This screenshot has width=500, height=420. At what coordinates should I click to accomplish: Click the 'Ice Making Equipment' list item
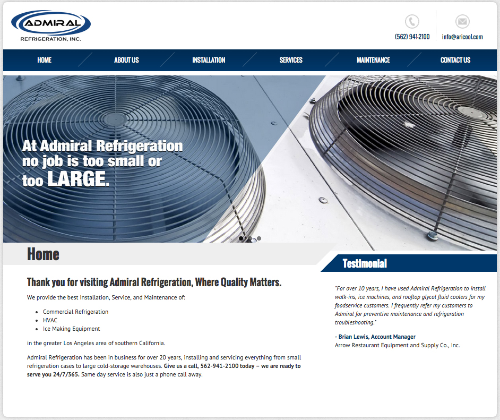click(72, 329)
